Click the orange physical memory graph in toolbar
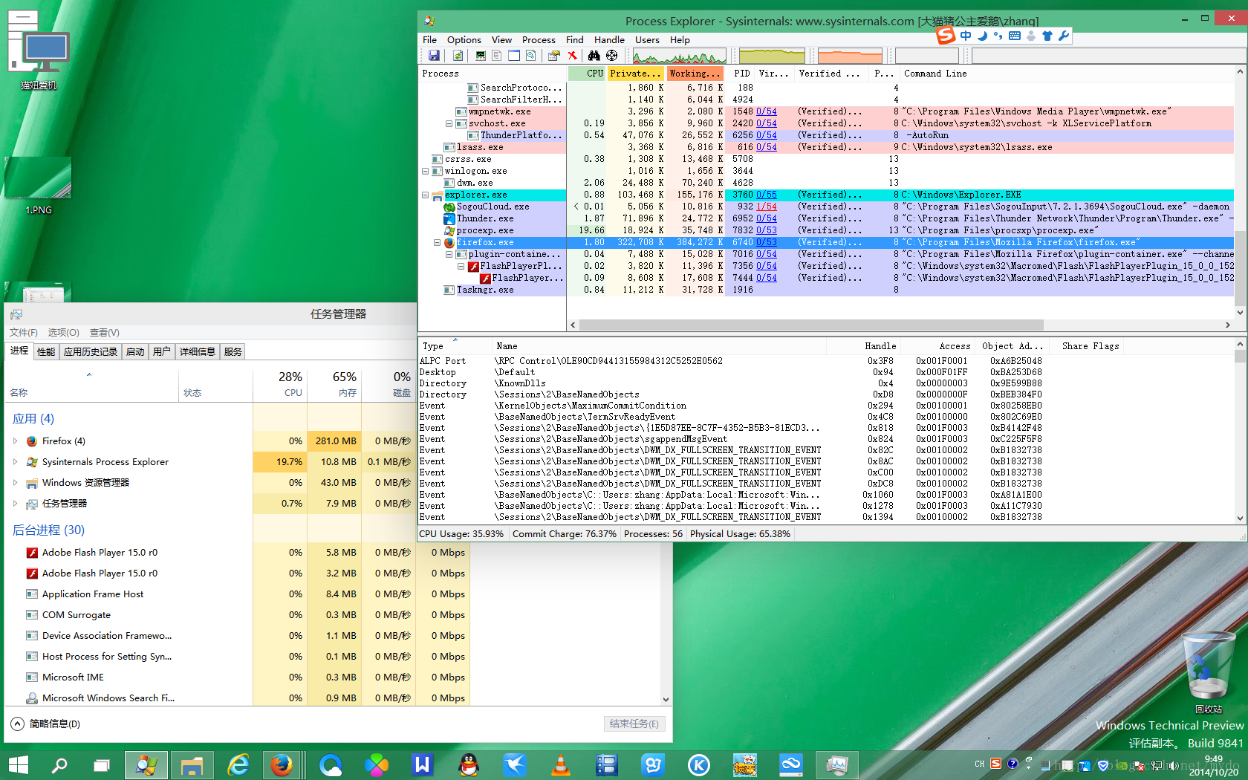 [x=850, y=56]
